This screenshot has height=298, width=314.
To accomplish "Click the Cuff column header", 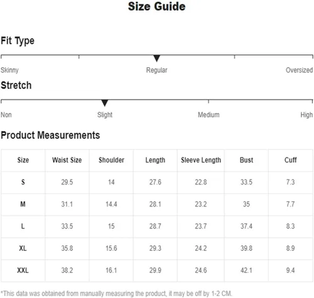I will pyautogui.click(x=291, y=160).
